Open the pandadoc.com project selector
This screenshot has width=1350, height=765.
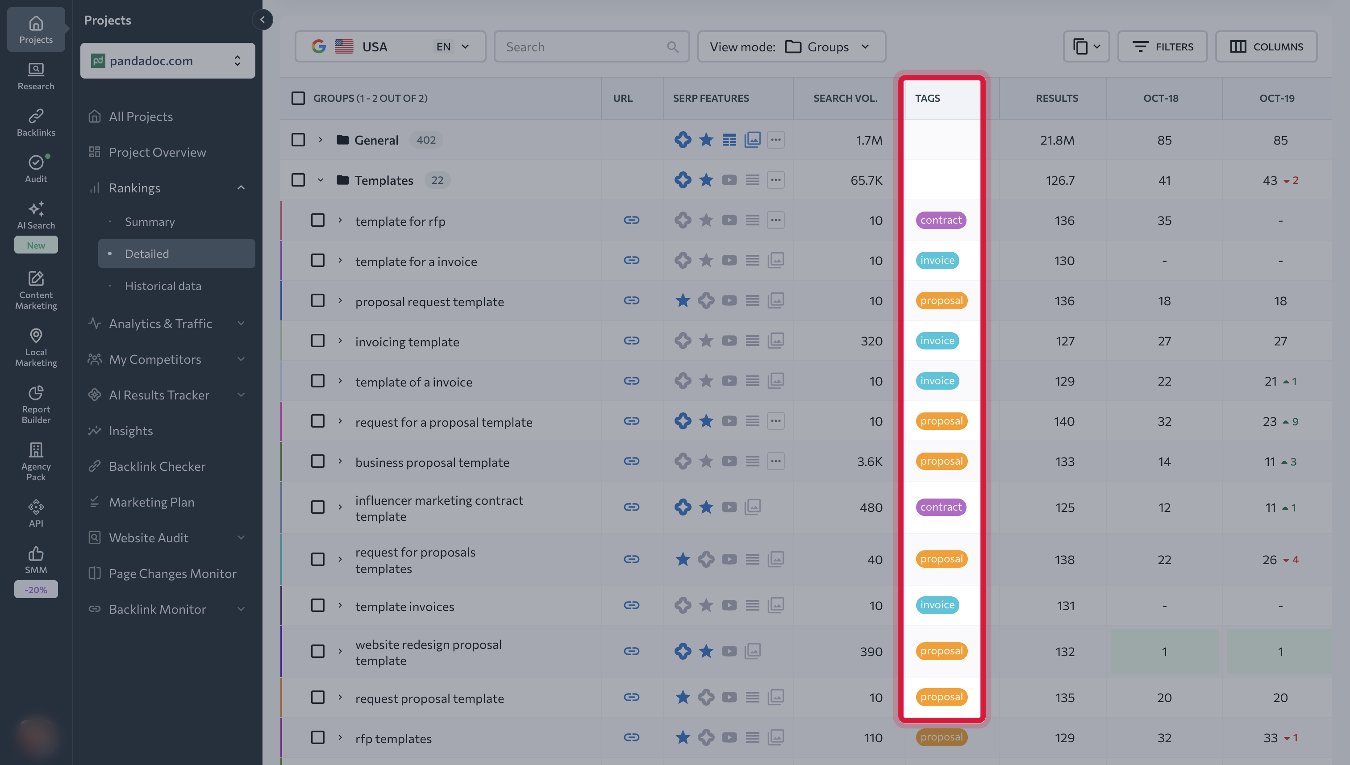pos(167,61)
